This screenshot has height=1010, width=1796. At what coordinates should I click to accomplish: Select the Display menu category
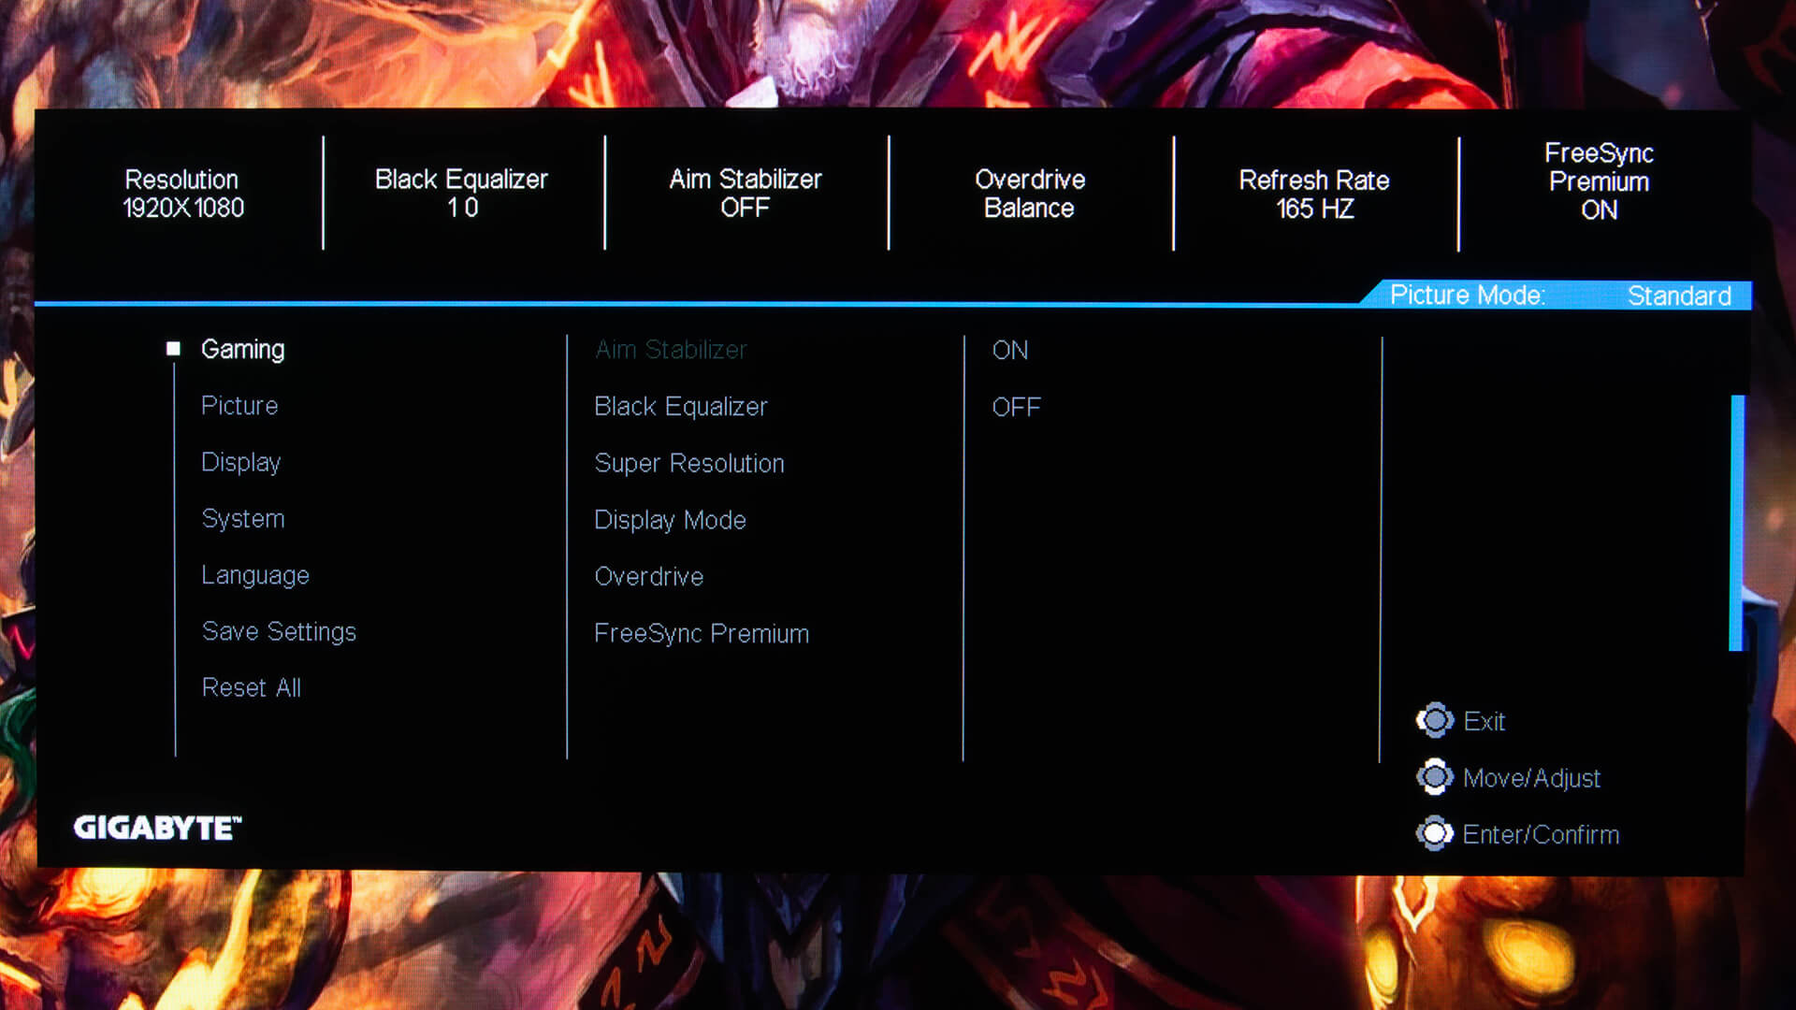click(x=240, y=463)
